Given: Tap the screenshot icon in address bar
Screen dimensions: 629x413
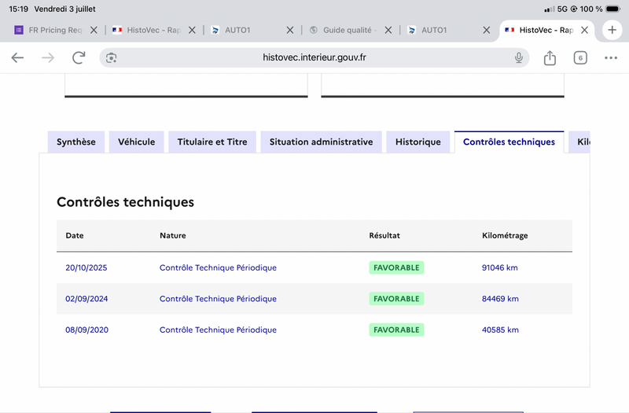Looking at the screenshot, I should [111, 57].
